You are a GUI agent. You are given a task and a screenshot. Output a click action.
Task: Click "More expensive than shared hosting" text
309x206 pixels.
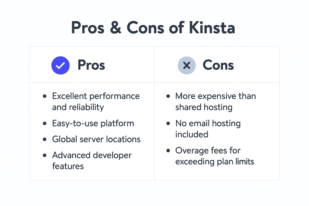[215, 102]
